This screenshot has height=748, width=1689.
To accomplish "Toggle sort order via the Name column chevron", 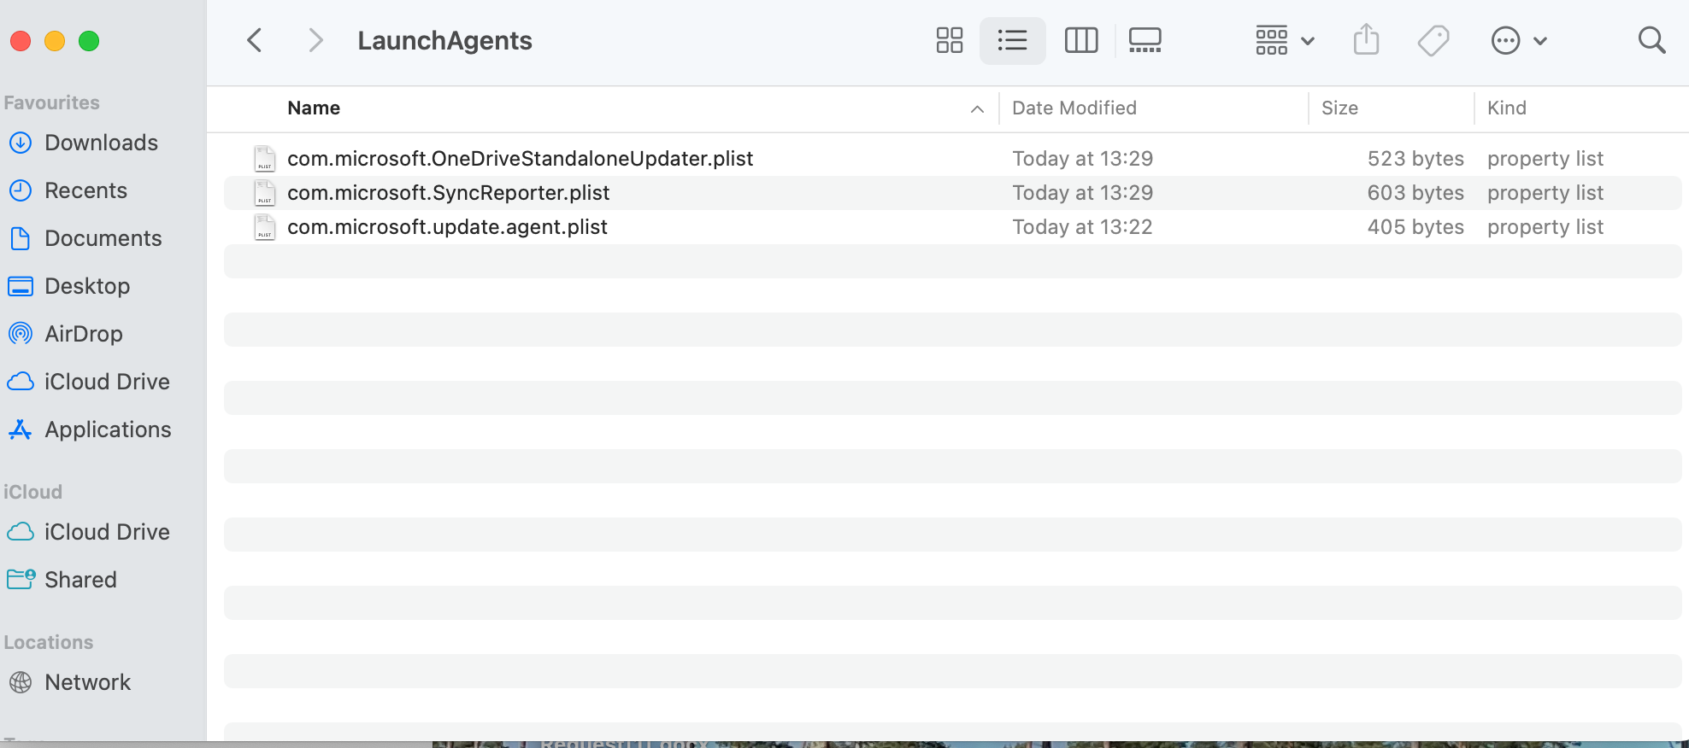I will [977, 109].
